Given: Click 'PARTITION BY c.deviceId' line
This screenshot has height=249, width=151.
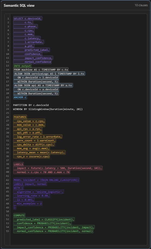Looking at the screenshot, I should click(x=31, y=105).
